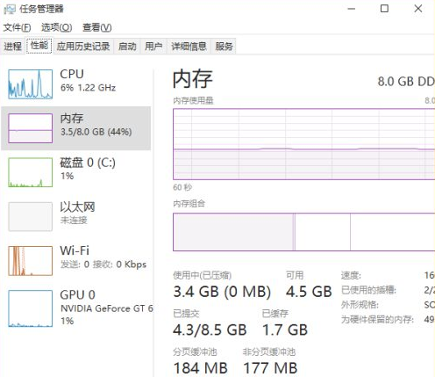Click the Task Manager title bar icon
Image resolution: width=435 pixels, height=377 pixels.
[x=10, y=9]
